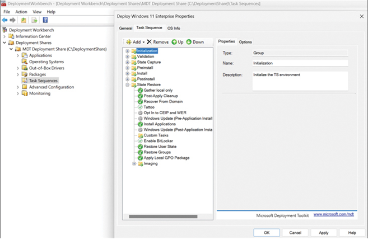Expand the Applications node
Image resolution: width=368 pixels, height=240 pixels.
(x=18, y=55)
